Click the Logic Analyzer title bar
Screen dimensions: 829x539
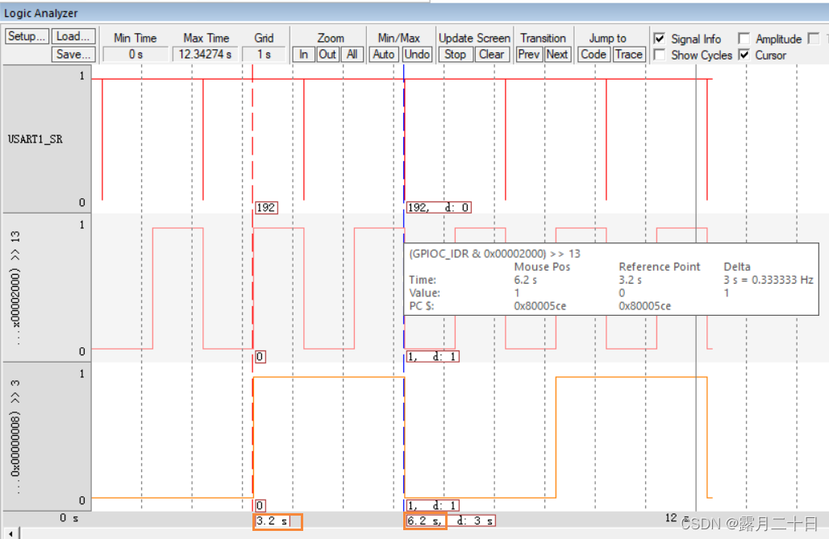(414, 13)
